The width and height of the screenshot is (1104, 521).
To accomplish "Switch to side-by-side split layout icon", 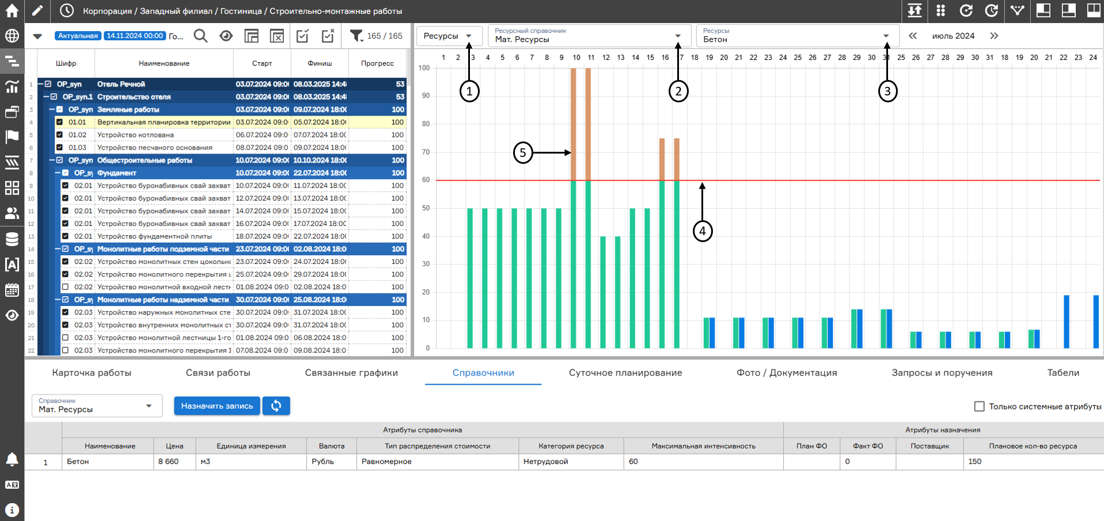I will [1093, 10].
